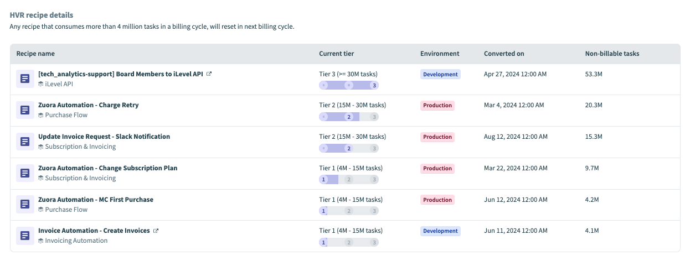
Task: Click Development badge in the first row
Action: [x=440, y=74]
